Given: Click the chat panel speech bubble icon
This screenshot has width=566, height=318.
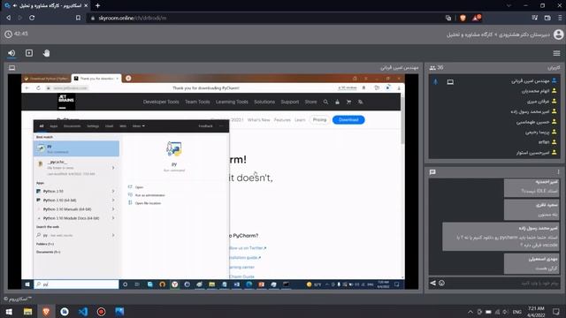Looking at the screenshot, I should click(432, 172).
